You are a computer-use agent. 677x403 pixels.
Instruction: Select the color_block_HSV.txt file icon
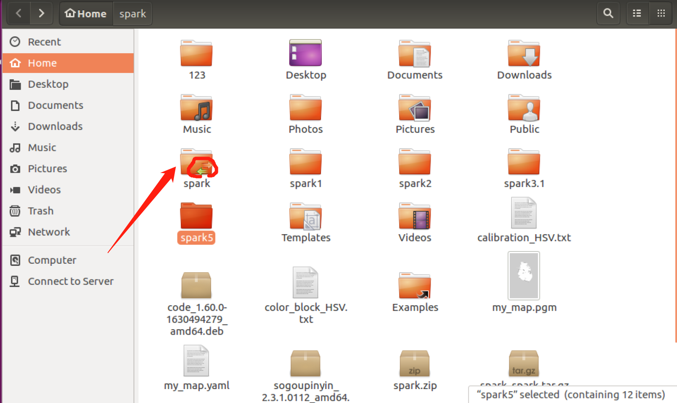305,283
